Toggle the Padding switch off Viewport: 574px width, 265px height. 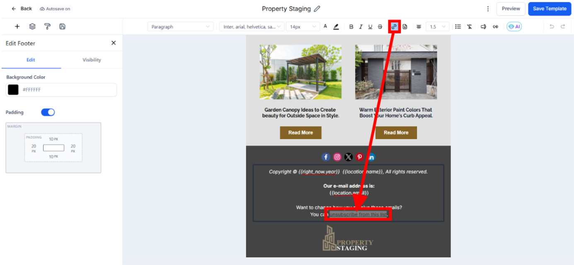pos(48,112)
